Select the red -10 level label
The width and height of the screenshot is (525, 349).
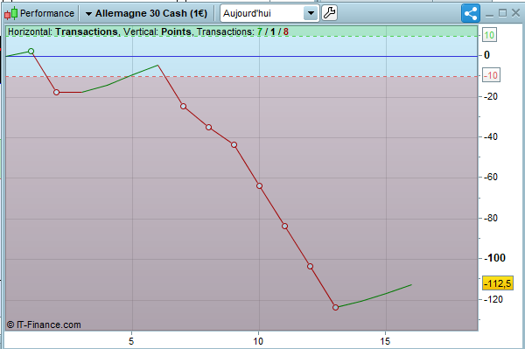click(491, 75)
